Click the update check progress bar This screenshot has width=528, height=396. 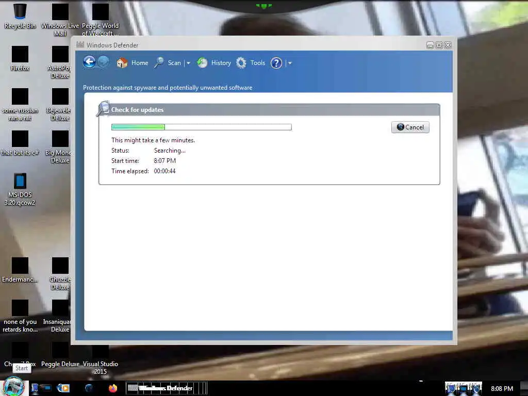[x=202, y=127]
